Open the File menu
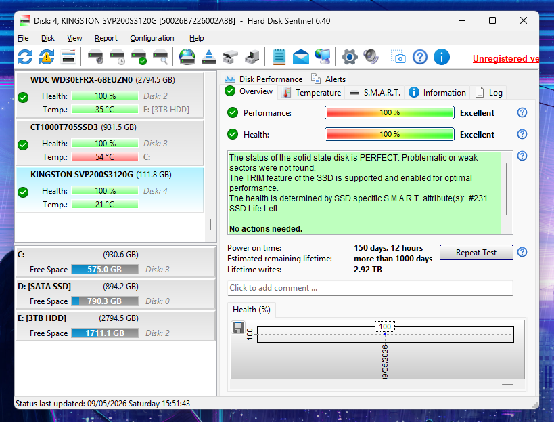The width and height of the screenshot is (554, 422). click(23, 38)
